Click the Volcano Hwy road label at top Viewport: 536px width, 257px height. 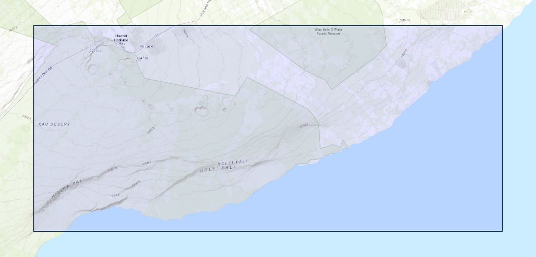pyautogui.click(x=207, y=9)
